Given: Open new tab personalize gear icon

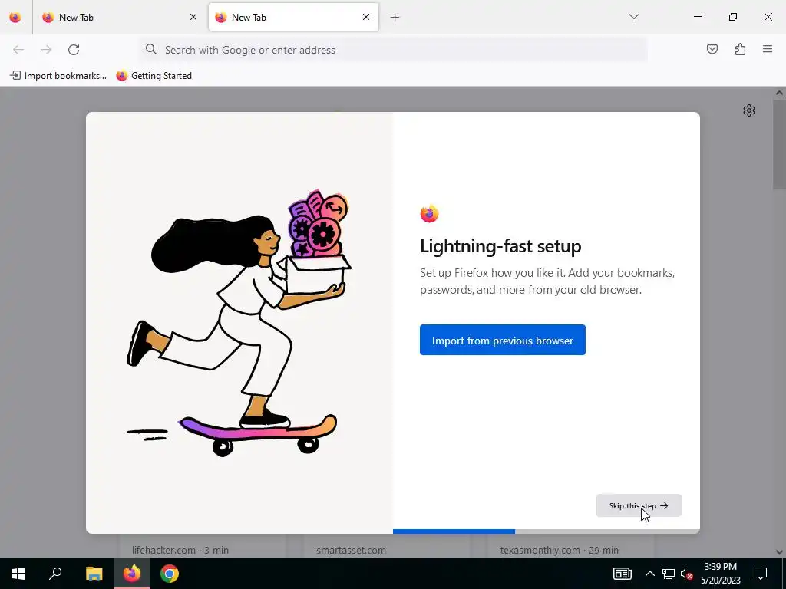Looking at the screenshot, I should [x=749, y=110].
